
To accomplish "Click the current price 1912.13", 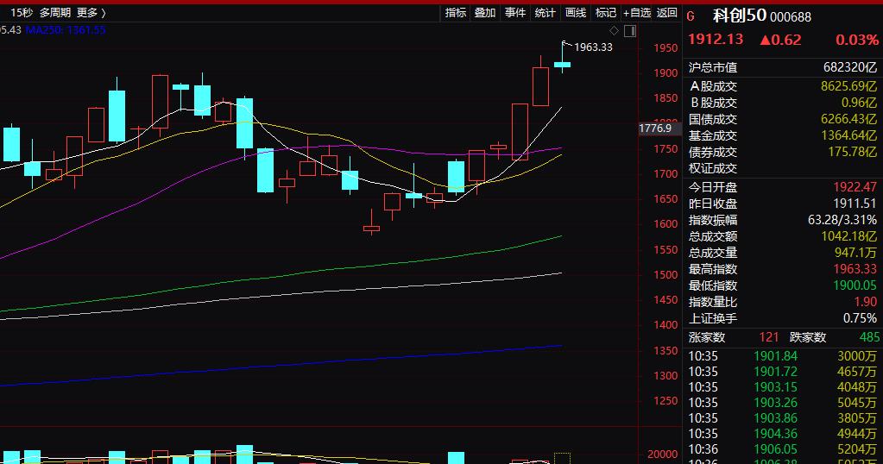I will [x=716, y=40].
